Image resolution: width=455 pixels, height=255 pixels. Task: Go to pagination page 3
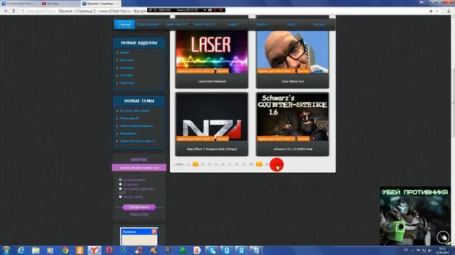(x=203, y=164)
